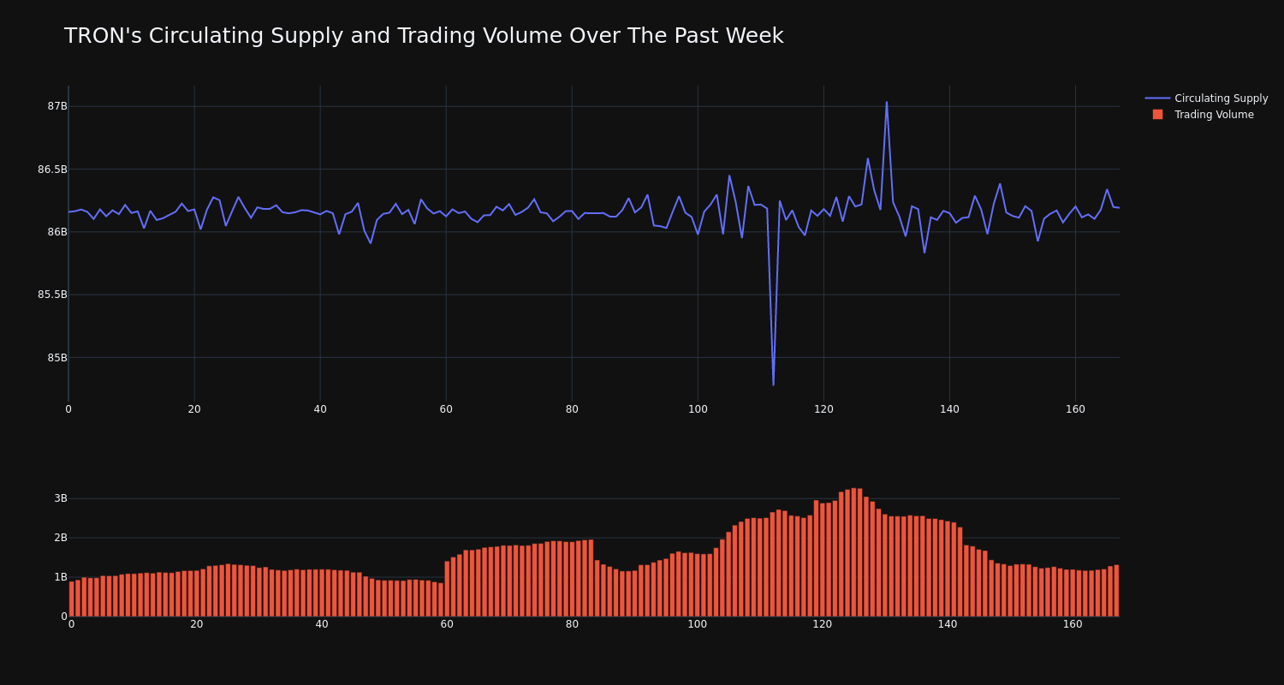Click the 85.5B y-axis label

pos(51,295)
